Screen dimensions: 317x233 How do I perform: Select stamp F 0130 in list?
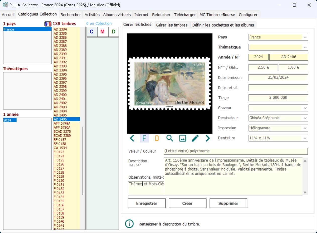click(67, 180)
